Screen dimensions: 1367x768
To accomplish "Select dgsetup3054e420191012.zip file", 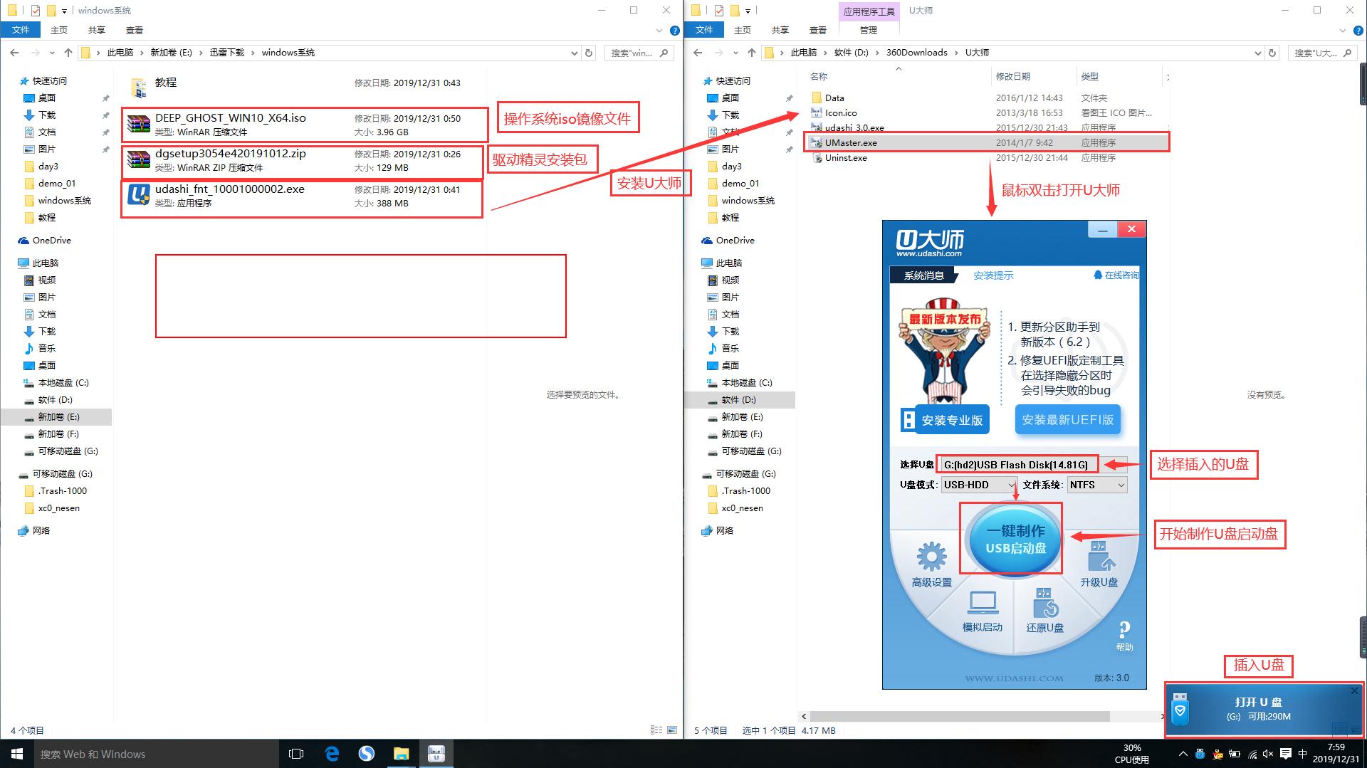I will click(303, 162).
